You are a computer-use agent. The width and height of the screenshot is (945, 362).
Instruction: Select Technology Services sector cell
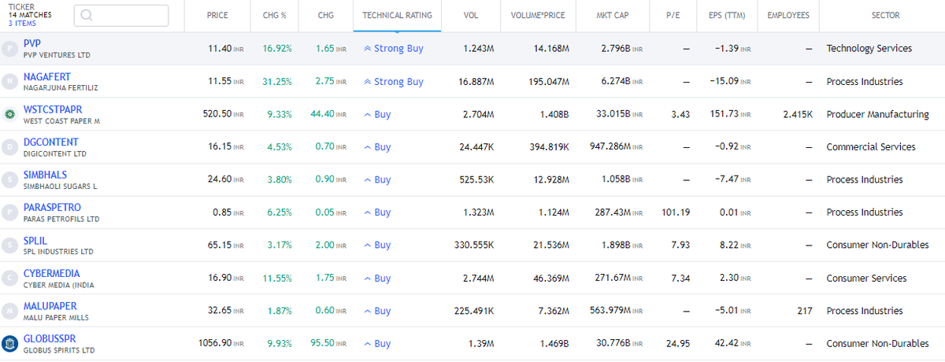tap(869, 49)
